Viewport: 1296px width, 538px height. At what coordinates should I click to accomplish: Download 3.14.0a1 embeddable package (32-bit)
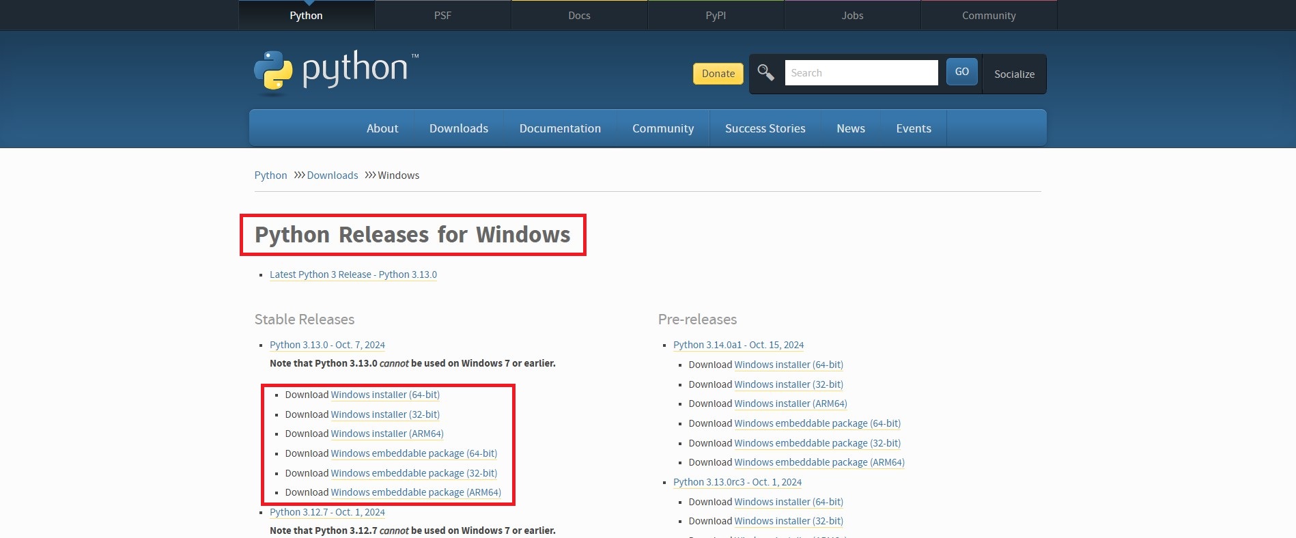817,443
